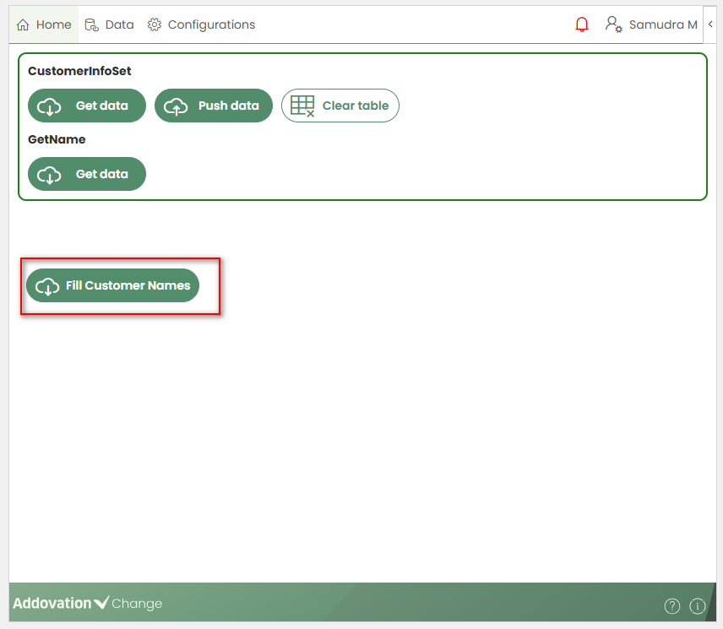Open the info circle icon
The width and height of the screenshot is (723, 629).
[697, 605]
